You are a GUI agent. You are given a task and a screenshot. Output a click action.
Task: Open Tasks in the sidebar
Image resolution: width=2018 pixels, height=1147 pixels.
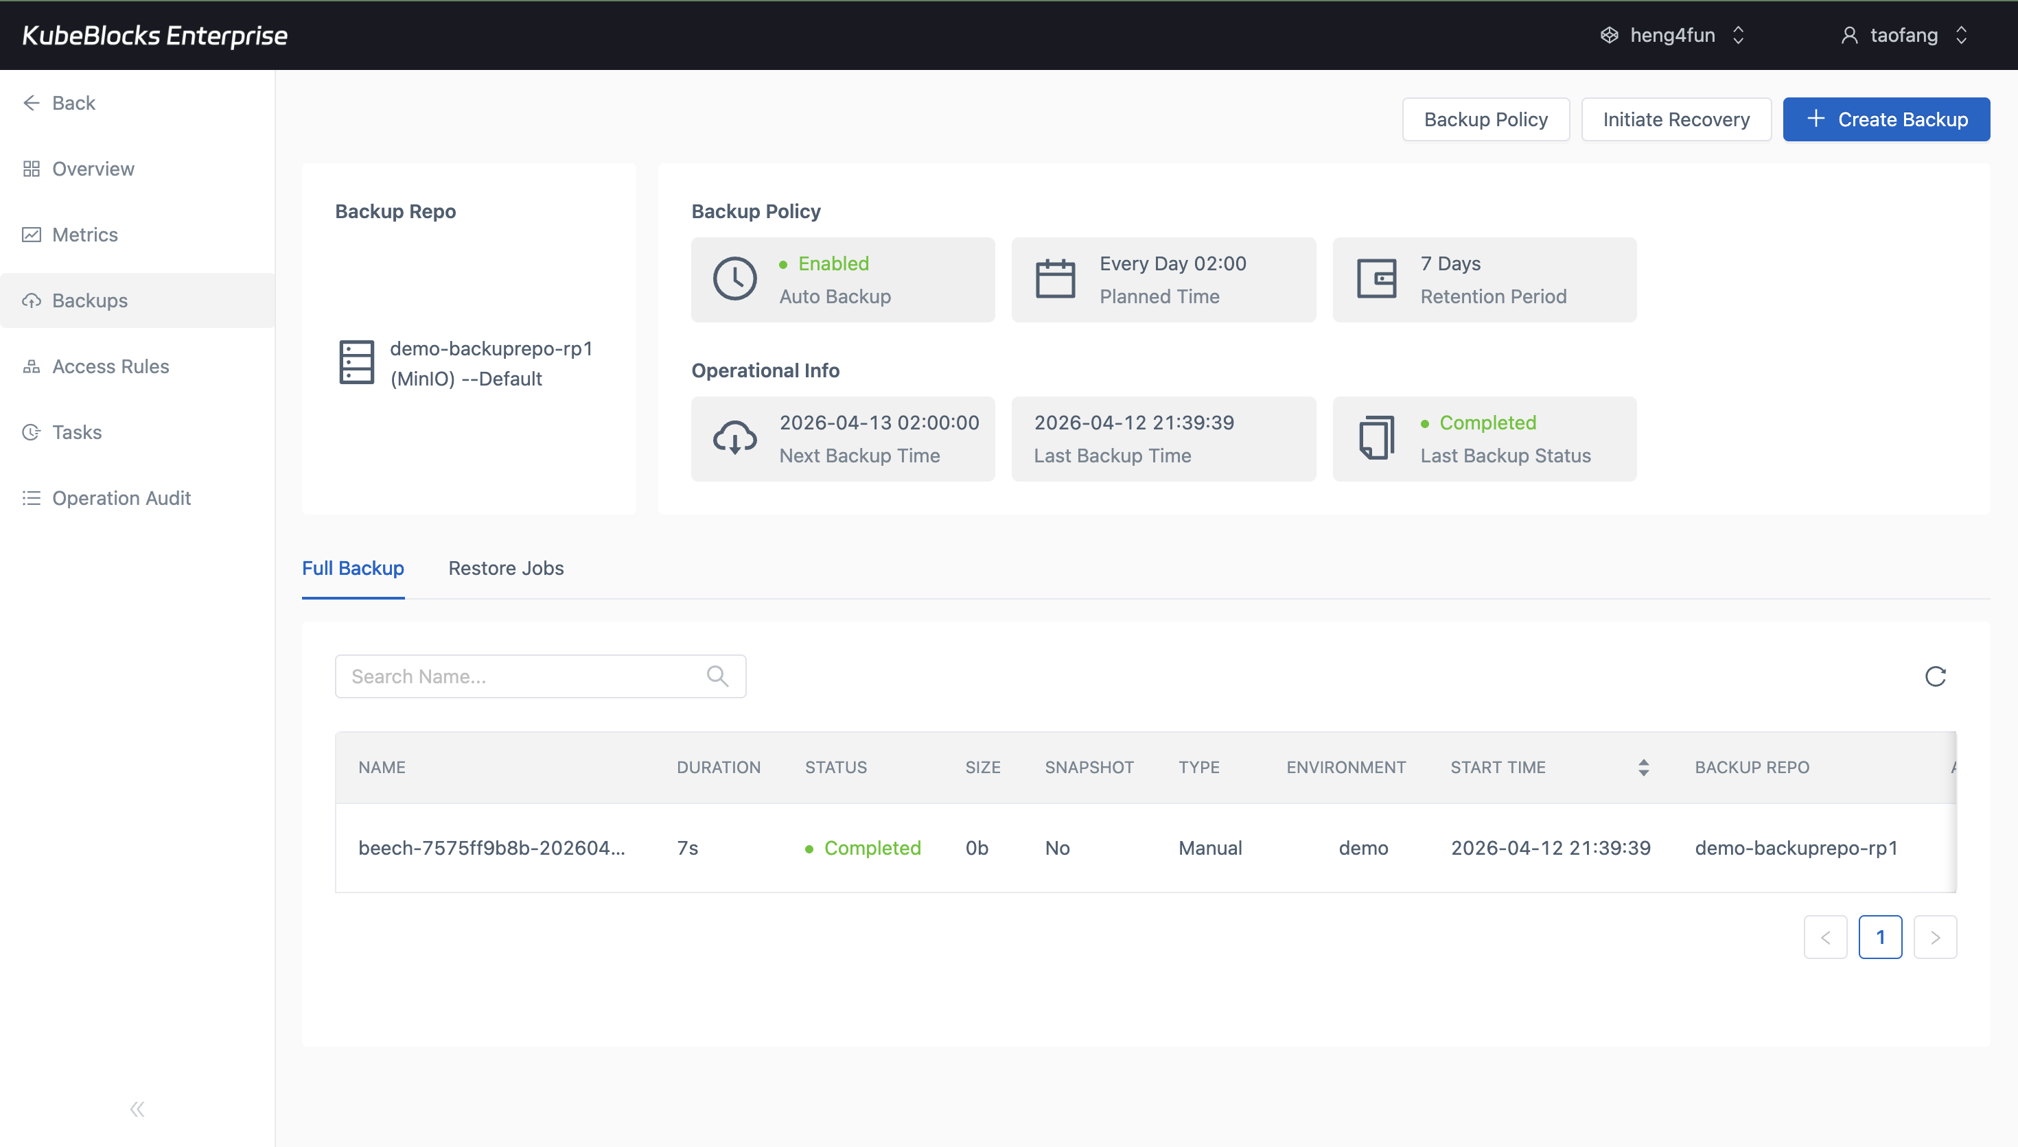point(137,432)
